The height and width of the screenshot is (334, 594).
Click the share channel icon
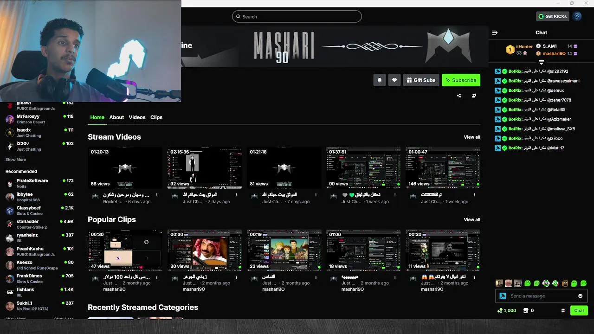[x=459, y=96]
